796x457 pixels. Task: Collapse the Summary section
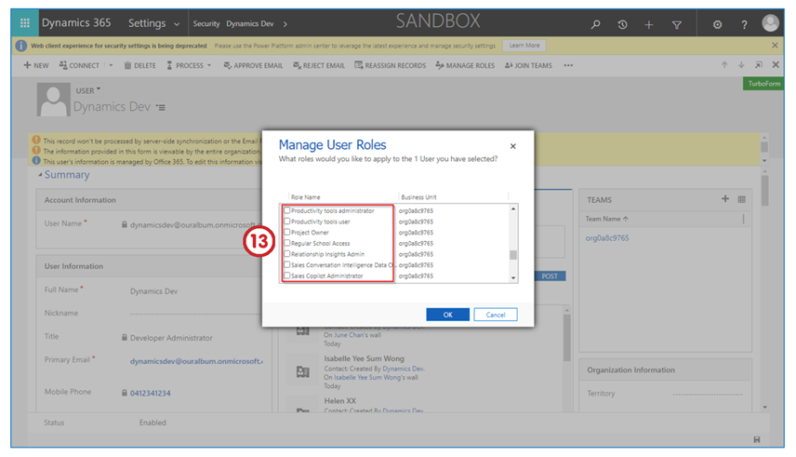[x=41, y=175]
